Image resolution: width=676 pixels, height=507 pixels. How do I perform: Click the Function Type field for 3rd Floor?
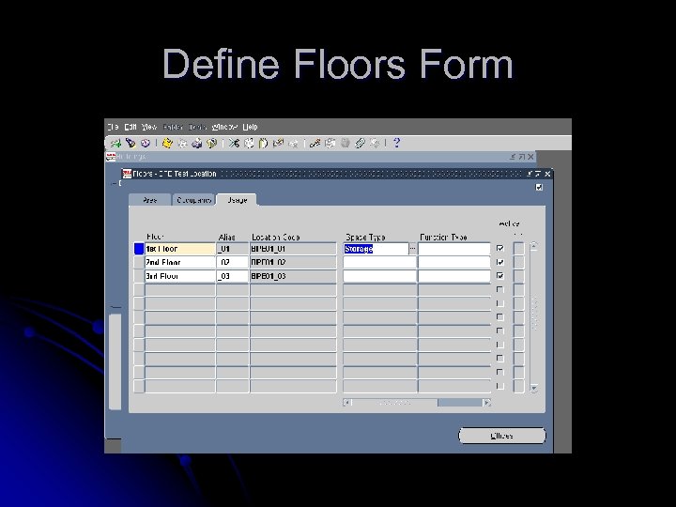pyautogui.click(x=454, y=276)
